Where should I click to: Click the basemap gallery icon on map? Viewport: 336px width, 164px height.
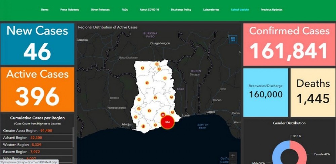233,39
